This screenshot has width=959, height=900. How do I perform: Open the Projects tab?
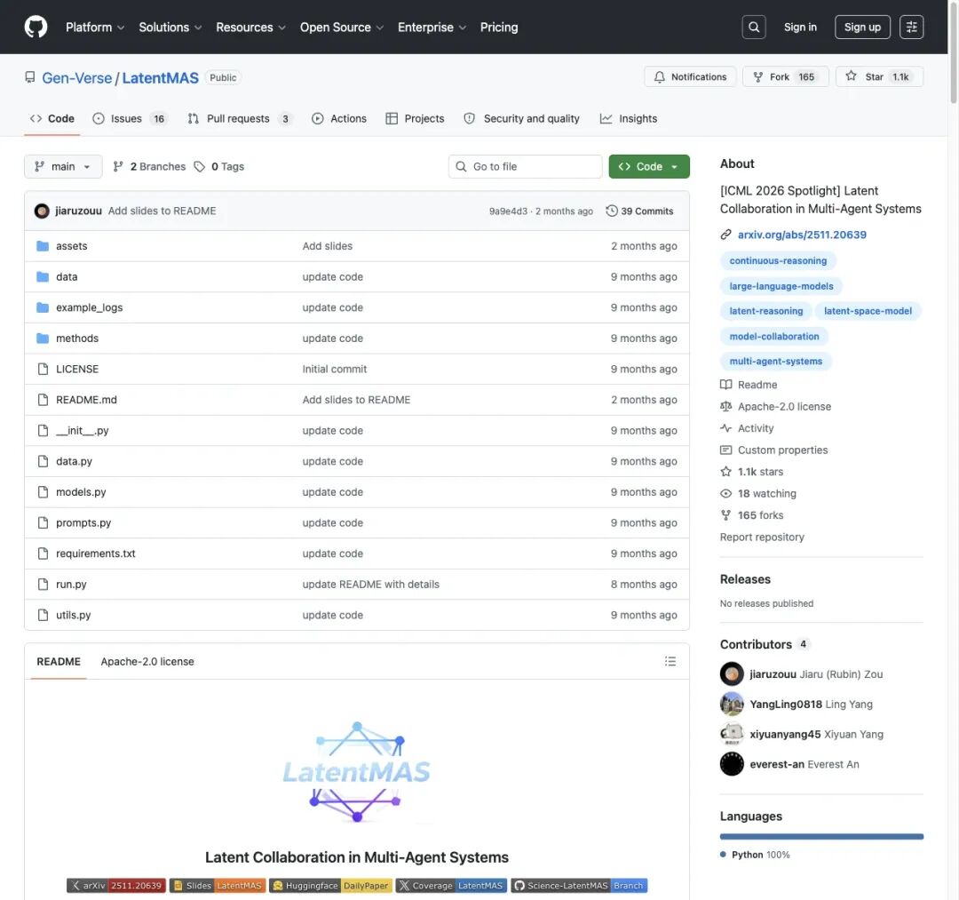point(415,119)
